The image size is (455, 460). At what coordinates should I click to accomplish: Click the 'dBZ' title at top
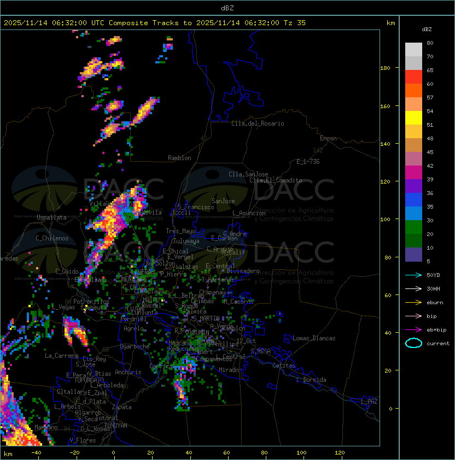[x=227, y=8]
